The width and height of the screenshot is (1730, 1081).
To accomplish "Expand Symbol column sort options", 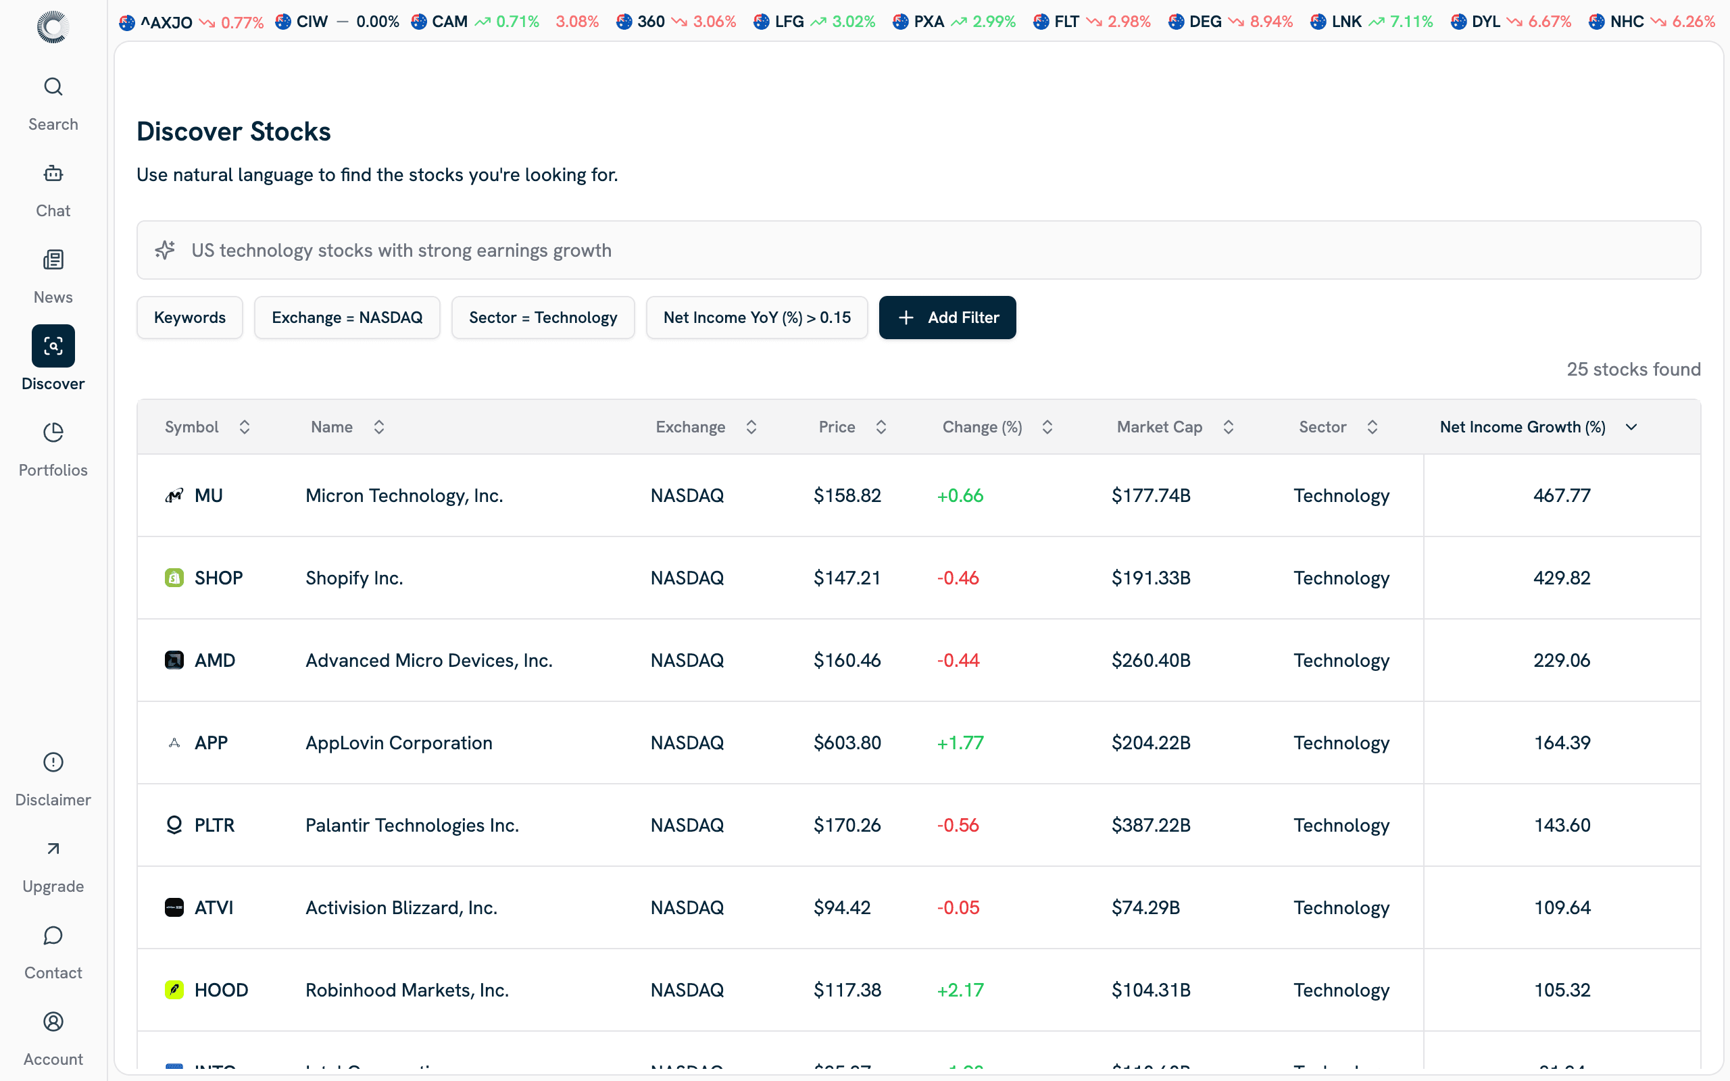I will pyautogui.click(x=243, y=426).
